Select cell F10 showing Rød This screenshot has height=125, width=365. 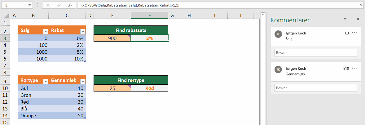click(x=149, y=88)
